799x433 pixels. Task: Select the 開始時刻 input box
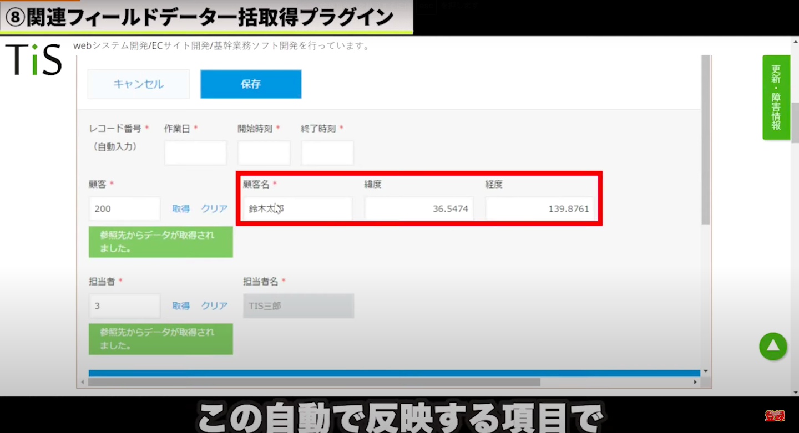[x=264, y=153]
